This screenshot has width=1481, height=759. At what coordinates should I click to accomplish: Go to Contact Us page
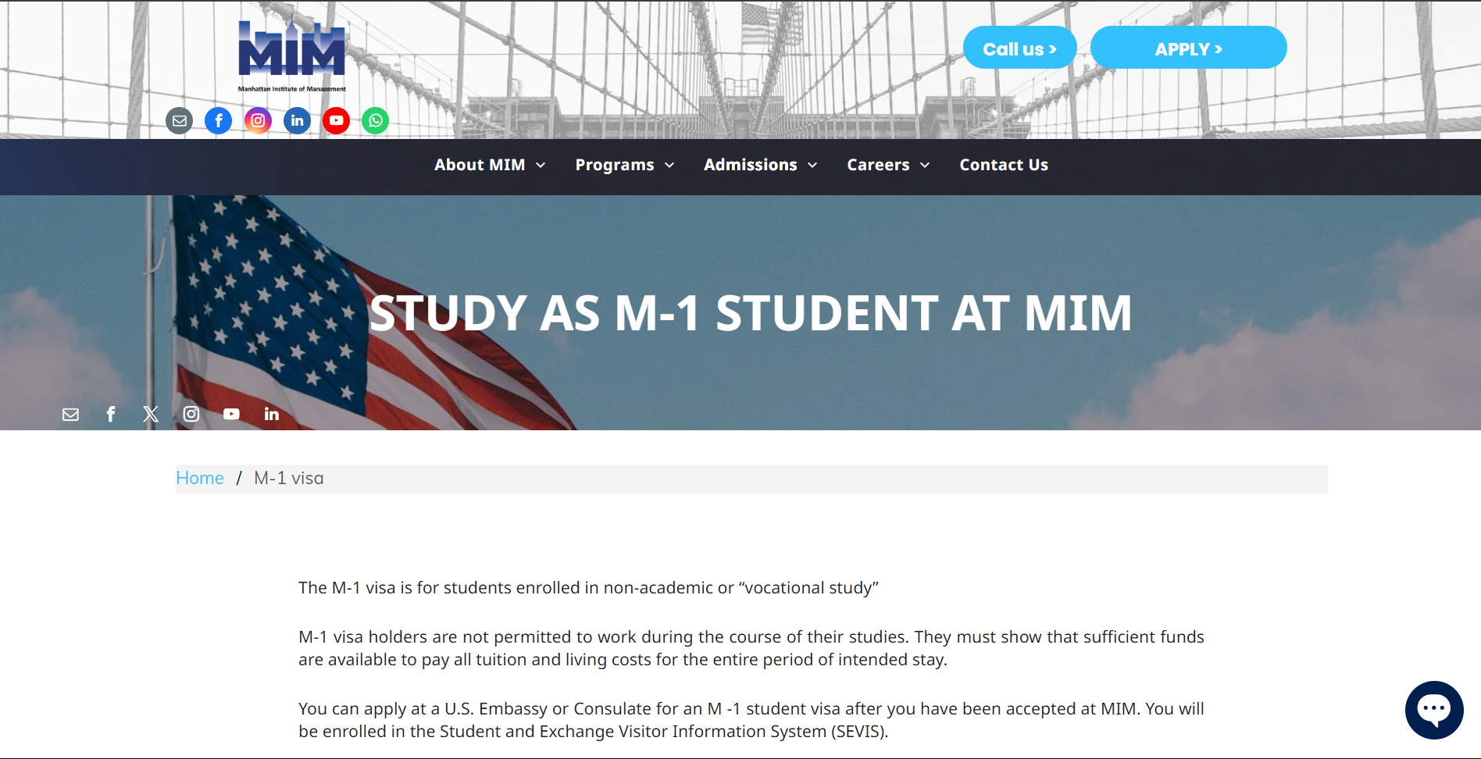click(1003, 165)
